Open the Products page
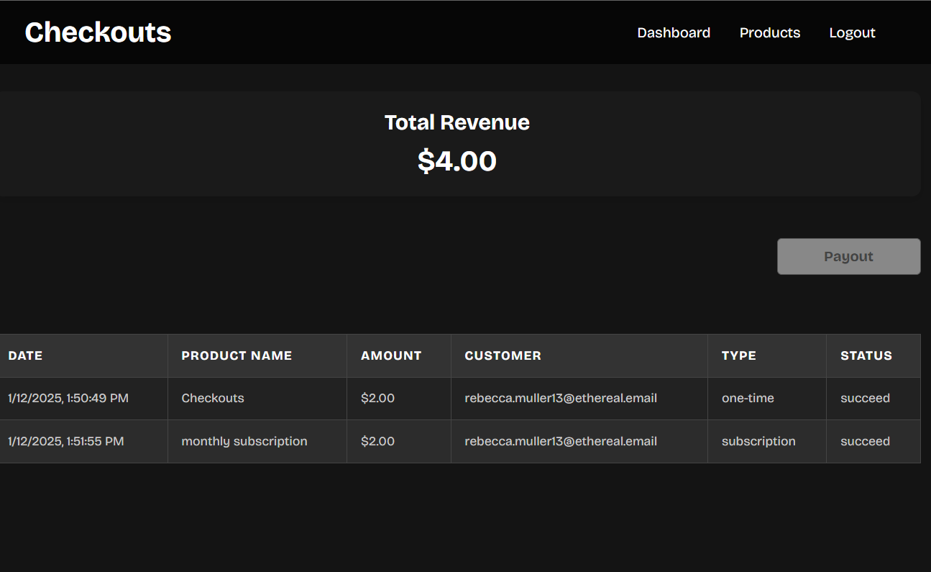The width and height of the screenshot is (931, 572). coord(770,32)
